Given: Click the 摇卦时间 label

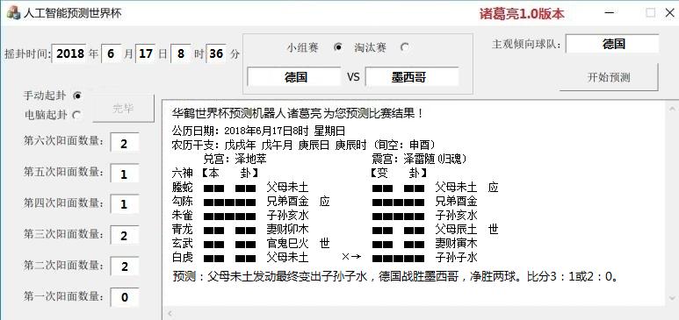Looking at the screenshot, I should pos(28,54).
